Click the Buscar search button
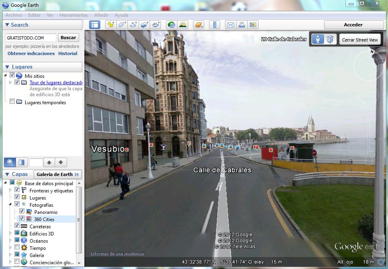Viewport: 388px width, 269px height. click(68, 38)
